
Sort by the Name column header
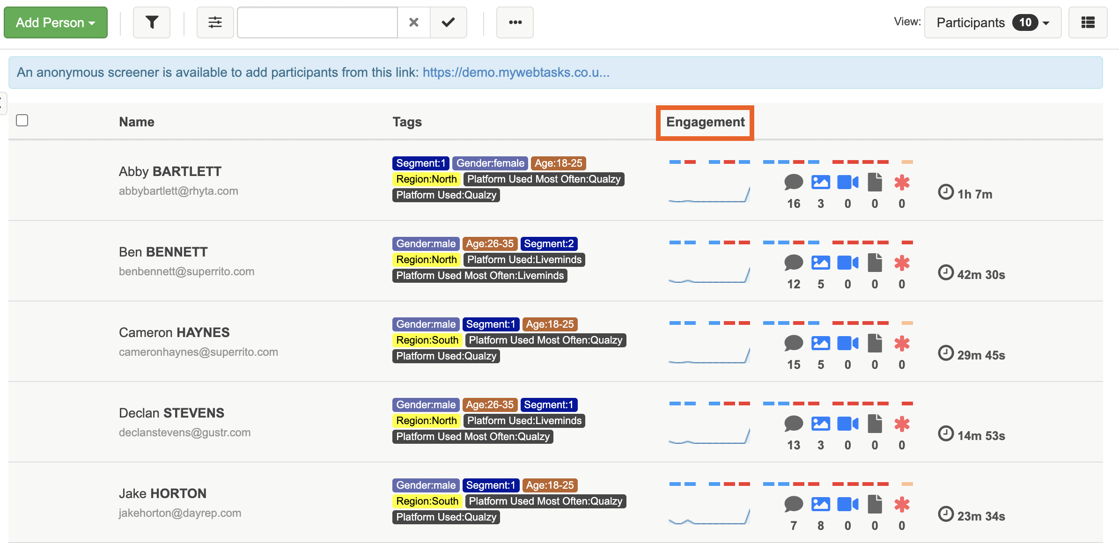(137, 122)
